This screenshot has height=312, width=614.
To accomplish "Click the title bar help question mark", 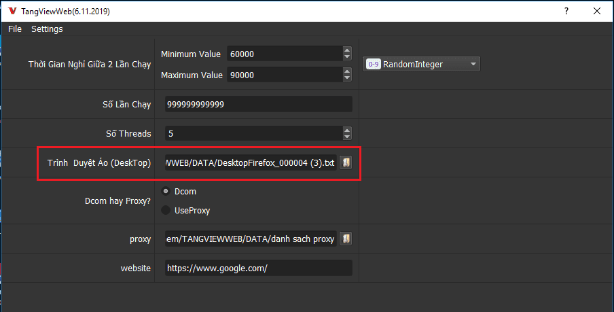I will (566, 12).
